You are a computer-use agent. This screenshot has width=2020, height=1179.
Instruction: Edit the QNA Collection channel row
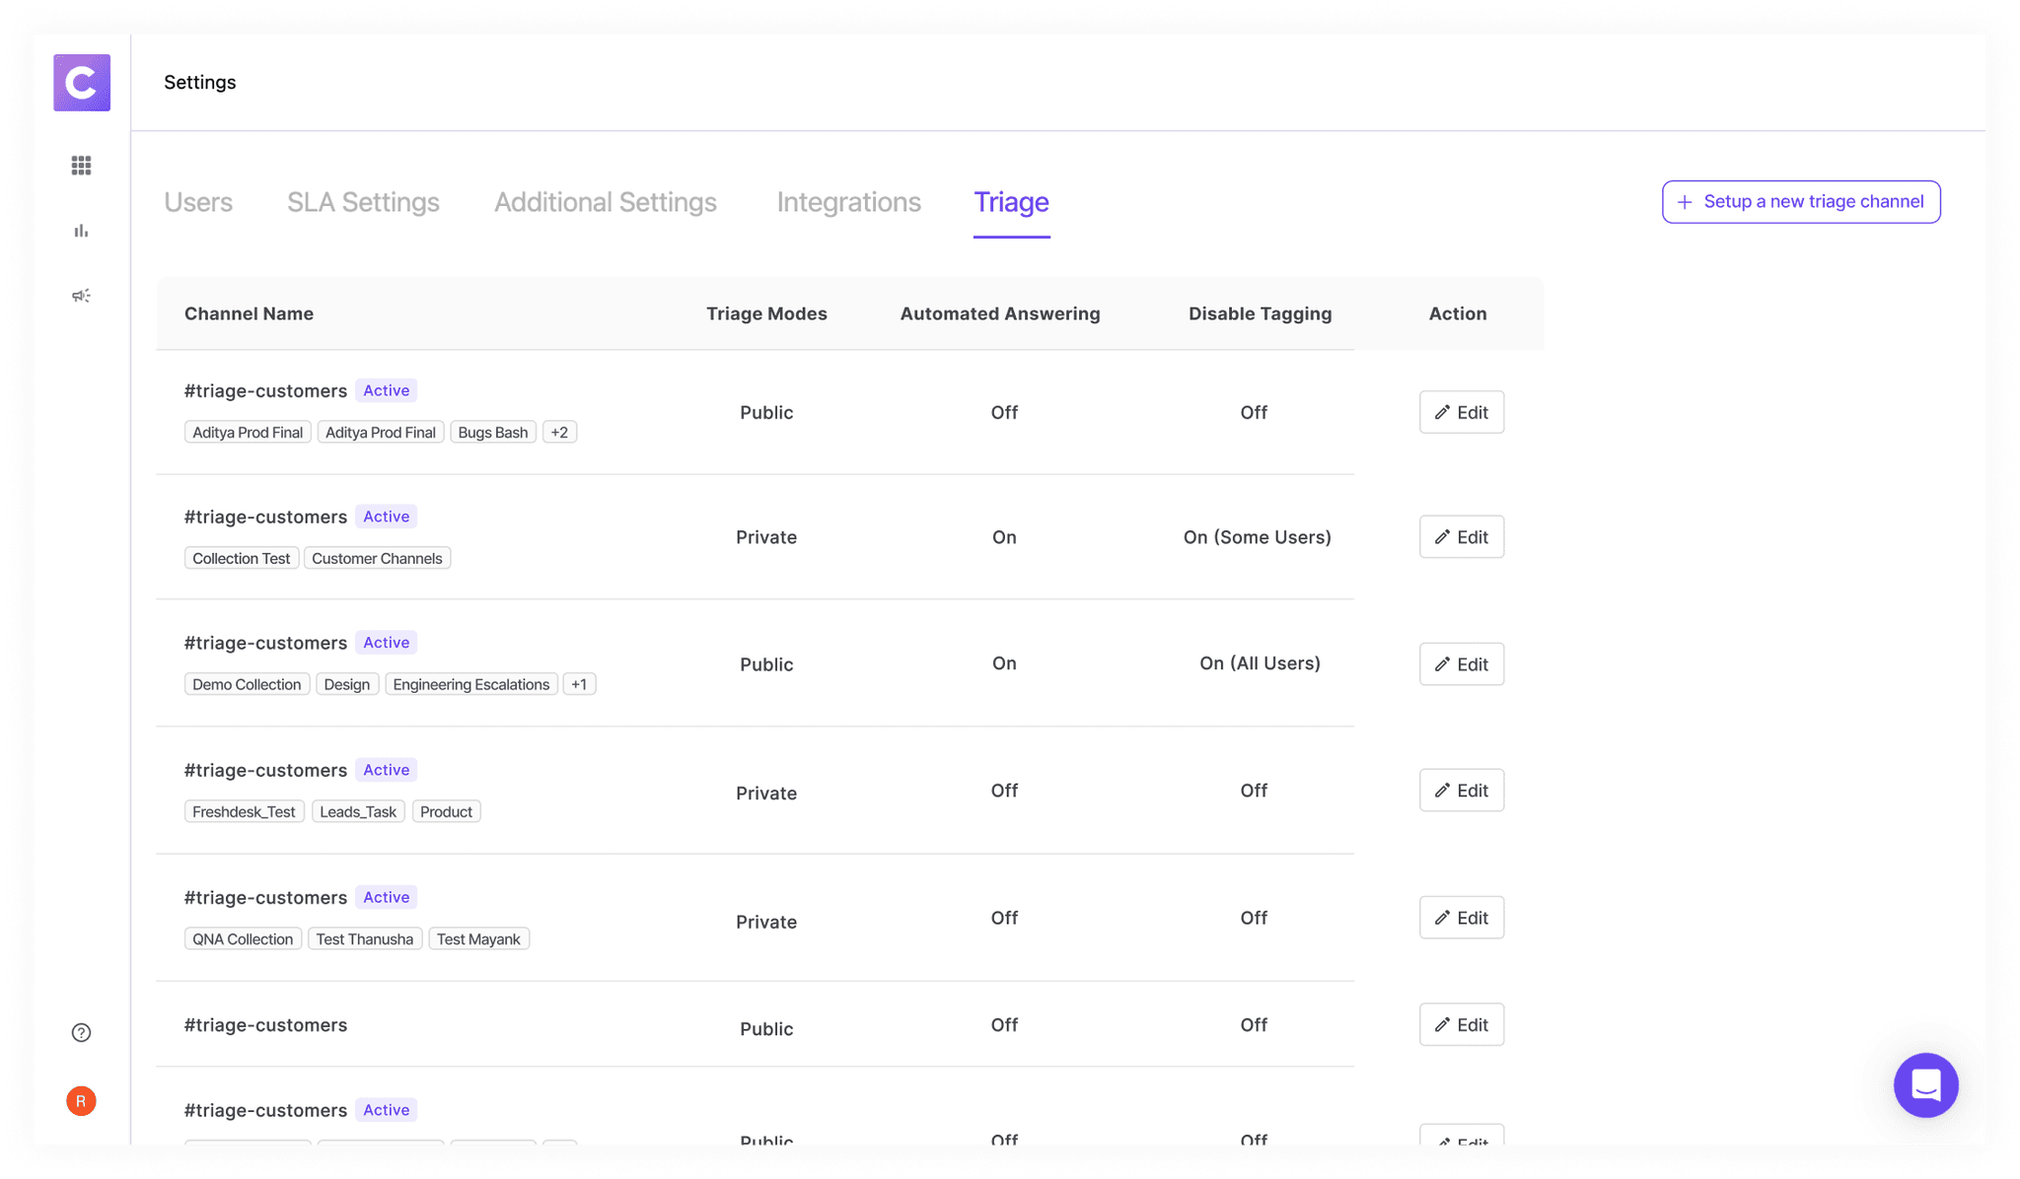pyautogui.click(x=1461, y=918)
